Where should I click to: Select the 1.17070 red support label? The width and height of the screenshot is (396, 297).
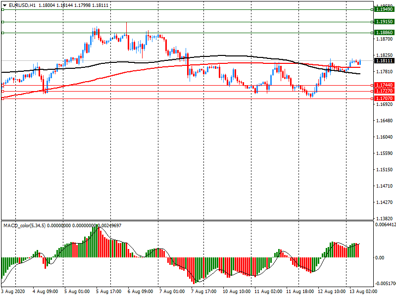click(384, 99)
